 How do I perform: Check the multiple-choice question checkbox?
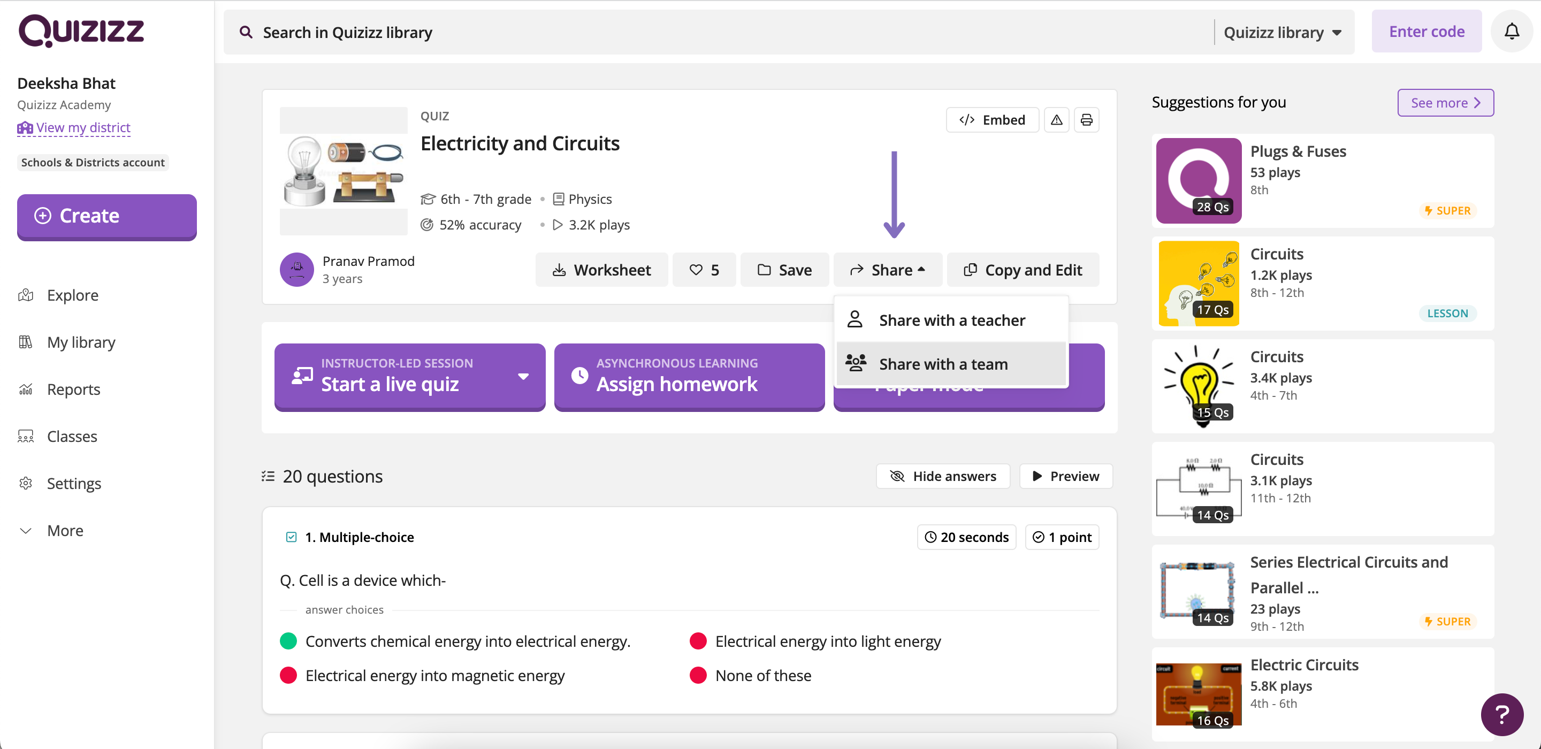click(291, 537)
